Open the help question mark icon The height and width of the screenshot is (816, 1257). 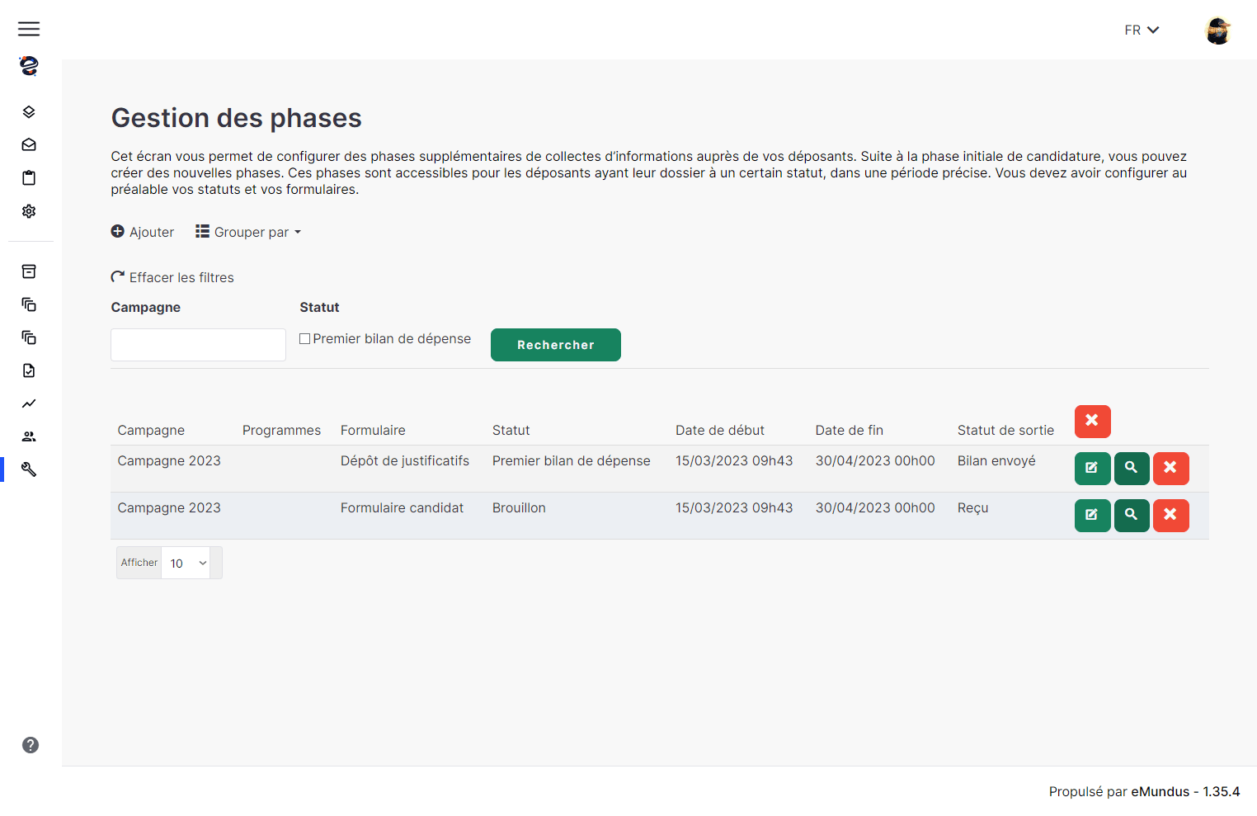pyautogui.click(x=31, y=744)
